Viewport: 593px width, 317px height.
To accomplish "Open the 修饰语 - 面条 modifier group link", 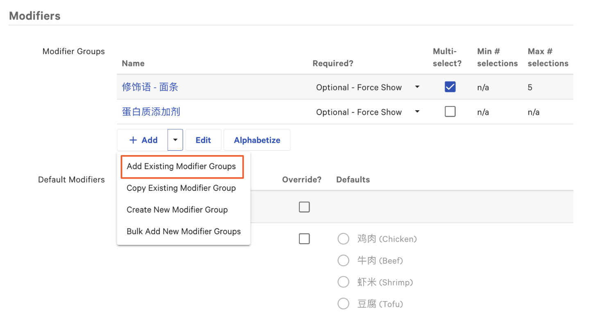I will pos(150,87).
